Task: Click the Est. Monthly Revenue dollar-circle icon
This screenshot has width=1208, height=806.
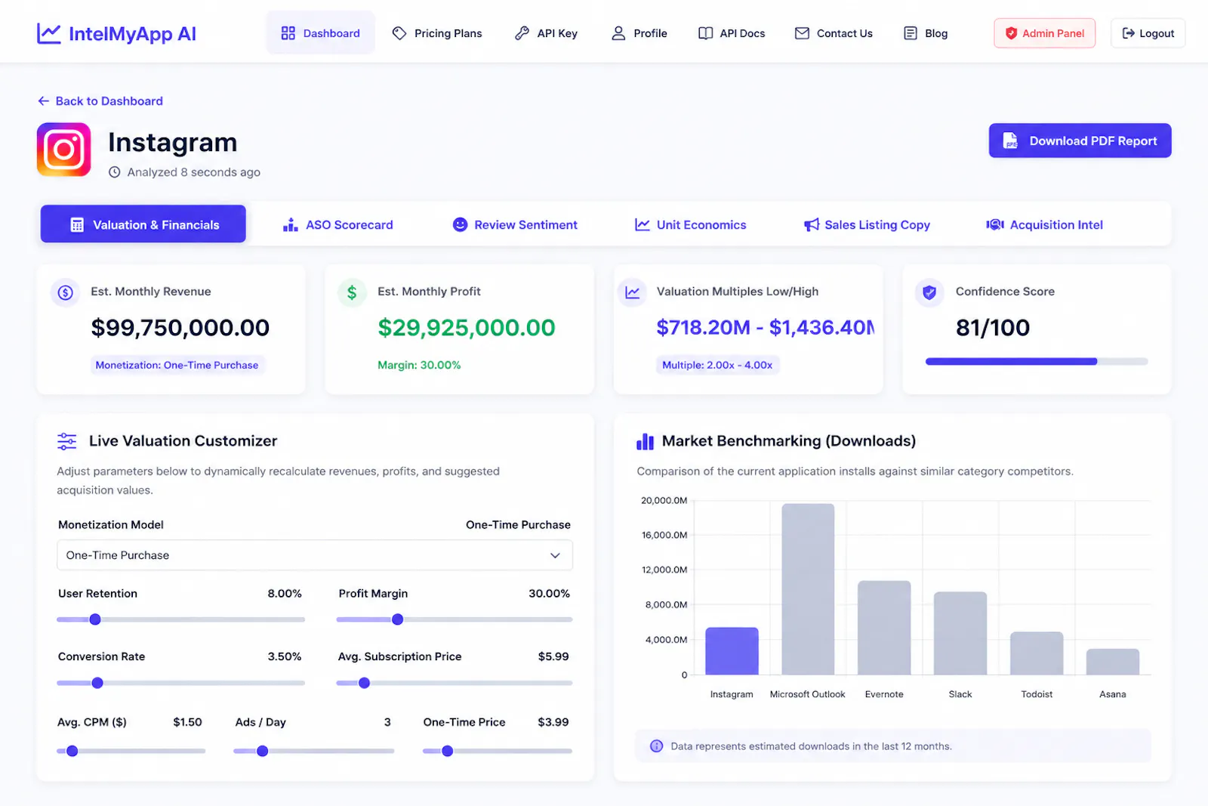Action: click(66, 292)
